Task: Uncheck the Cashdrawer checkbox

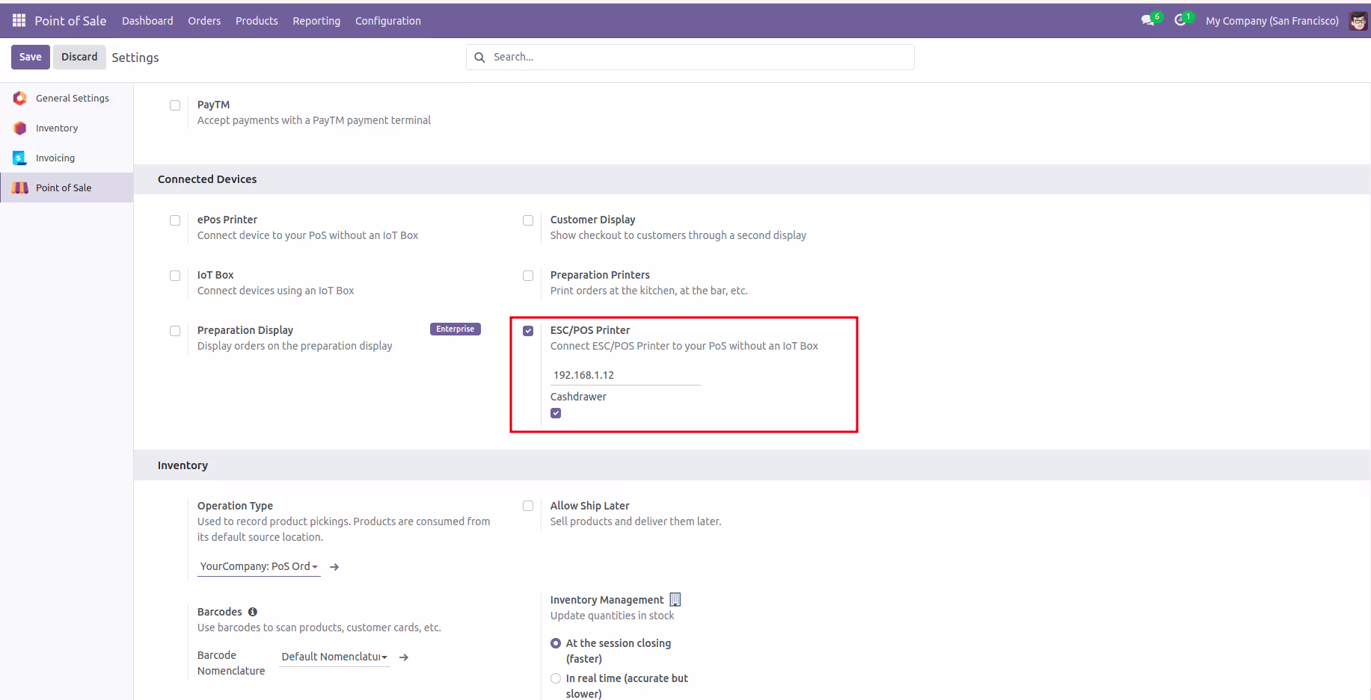Action: pos(556,413)
